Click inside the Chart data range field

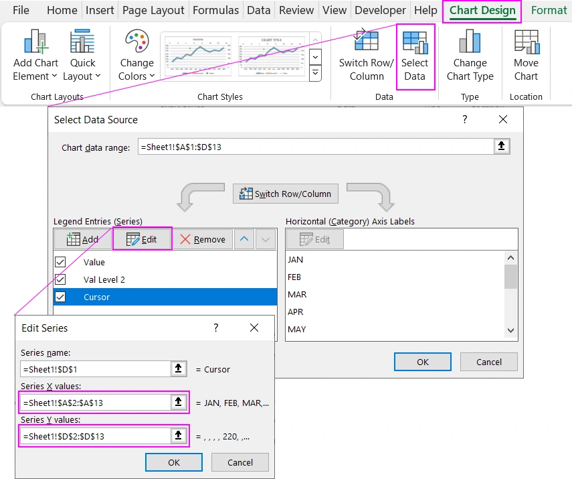[x=301, y=145]
